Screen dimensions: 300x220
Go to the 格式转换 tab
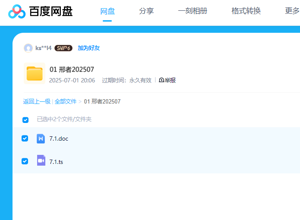tap(246, 11)
